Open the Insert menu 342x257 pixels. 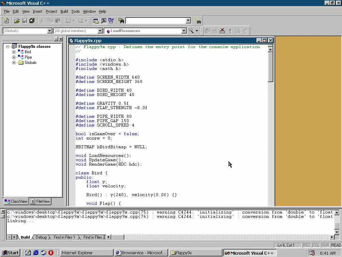[x=37, y=11]
